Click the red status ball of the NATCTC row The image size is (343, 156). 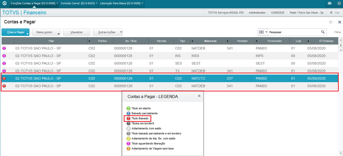tap(4, 78)
